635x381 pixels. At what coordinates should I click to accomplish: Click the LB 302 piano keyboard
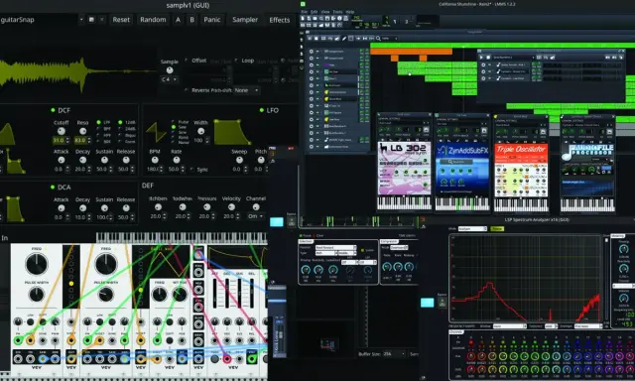click(x=404, y=203)
